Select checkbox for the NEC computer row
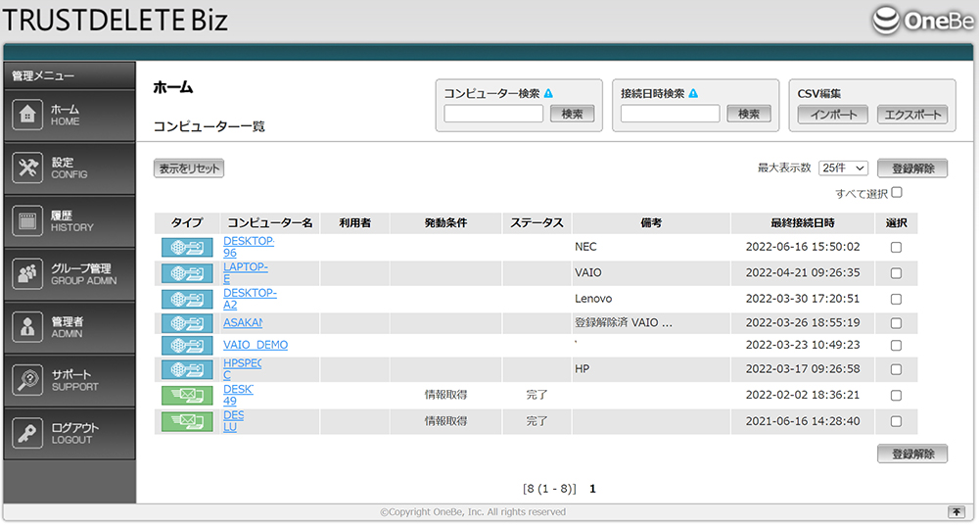The width and height of the screenshot is (979, 526). pos(896,248)
